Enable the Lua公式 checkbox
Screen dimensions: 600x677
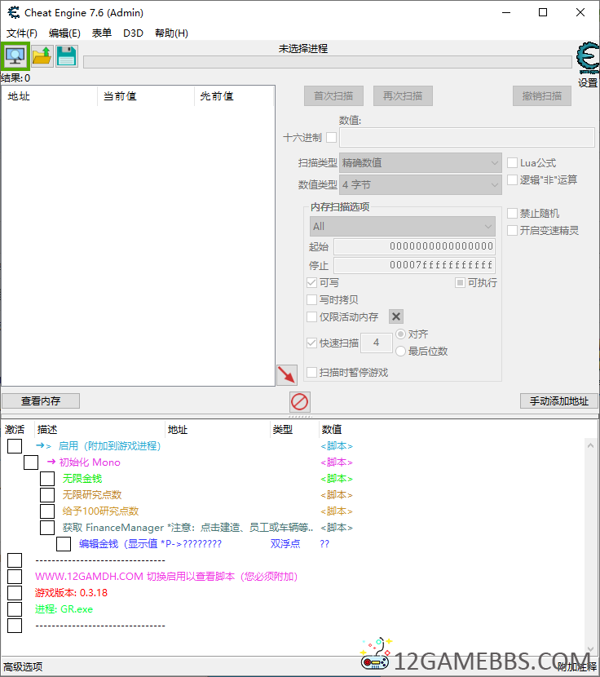[x=513, y=163]
